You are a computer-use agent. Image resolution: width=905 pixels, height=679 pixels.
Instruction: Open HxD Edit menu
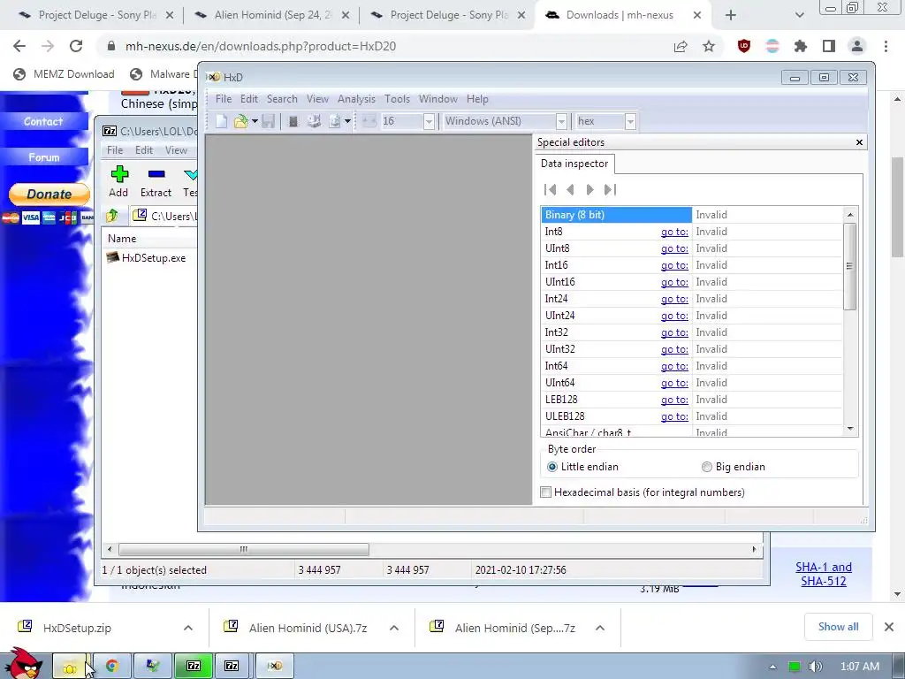click(249, 99)
